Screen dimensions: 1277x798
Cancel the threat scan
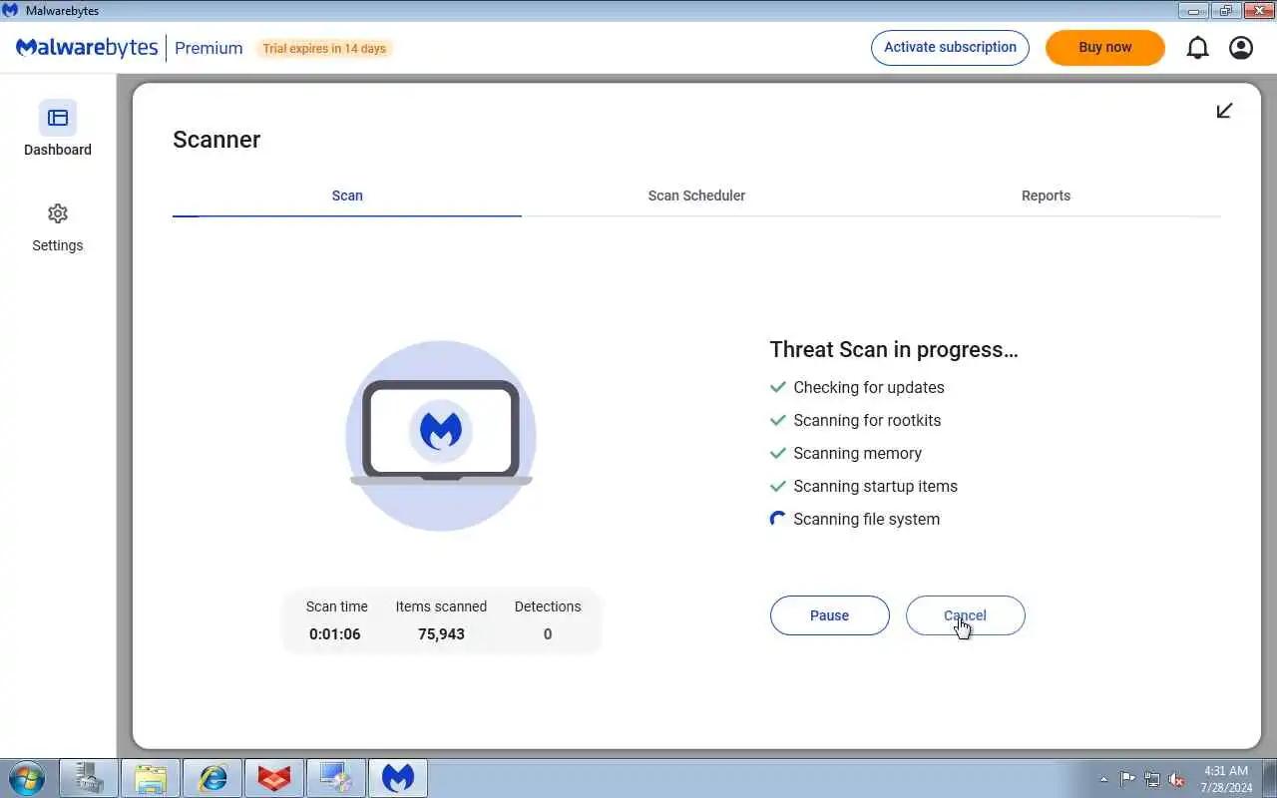coord(965,615)
